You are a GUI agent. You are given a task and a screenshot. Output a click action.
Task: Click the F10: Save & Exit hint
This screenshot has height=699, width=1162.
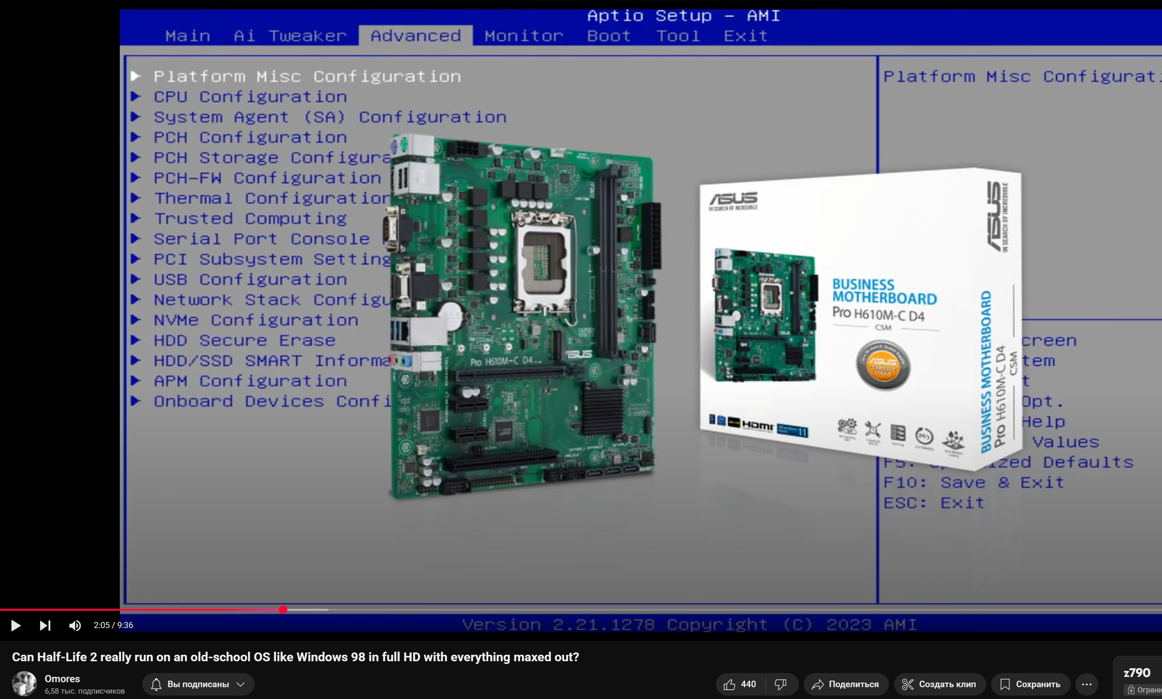[x=974, y=482]
